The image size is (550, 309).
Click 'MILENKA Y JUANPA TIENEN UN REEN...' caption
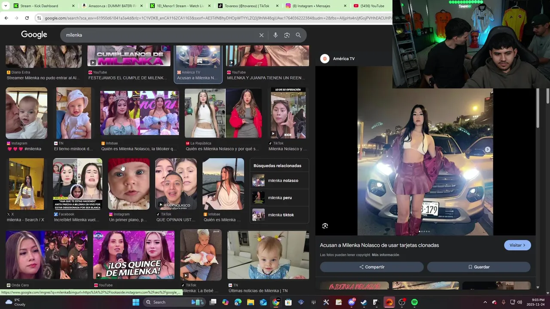(x=266, y=78)
